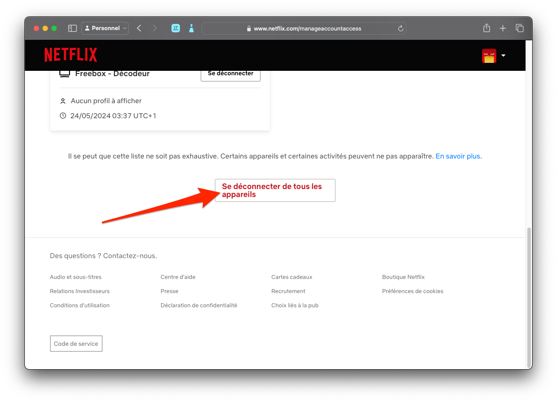This screenshot has height=402, width=557.
Task: Open Choix liés à la pub link
Action: click(295, 305)
